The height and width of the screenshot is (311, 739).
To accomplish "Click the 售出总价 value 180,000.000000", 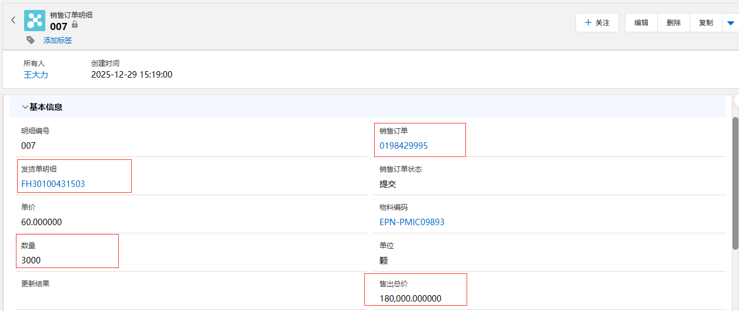I will click(x=410, y=299).
